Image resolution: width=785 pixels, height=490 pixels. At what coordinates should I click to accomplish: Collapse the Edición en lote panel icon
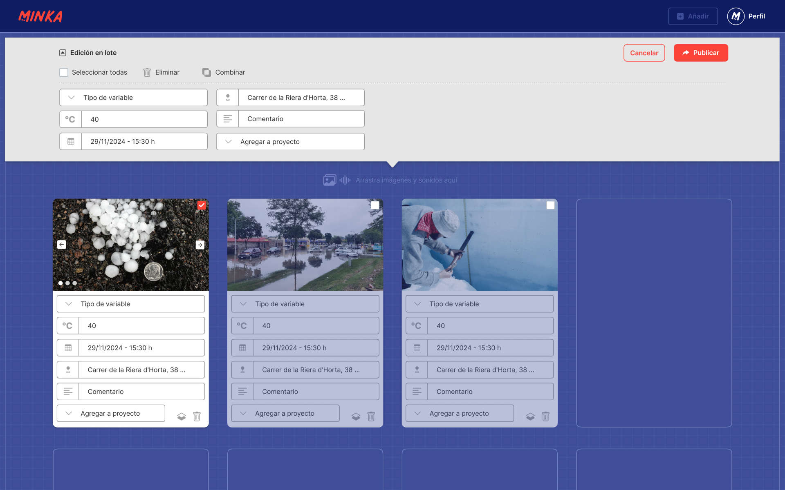(63, 53)
